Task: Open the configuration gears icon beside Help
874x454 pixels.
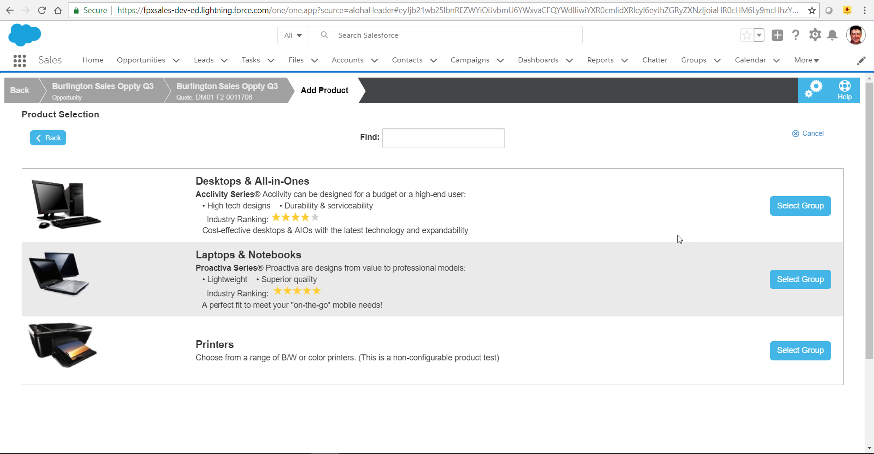Action: 813,90
